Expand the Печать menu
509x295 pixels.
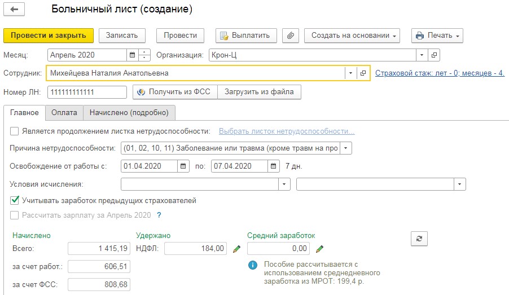(x=437, y=35)
